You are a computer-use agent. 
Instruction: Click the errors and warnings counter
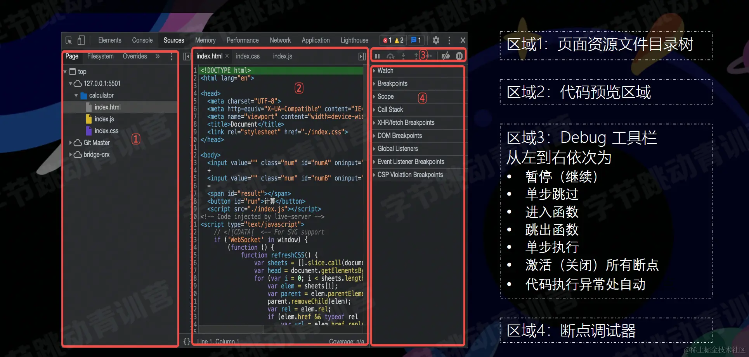coord(393,40)
